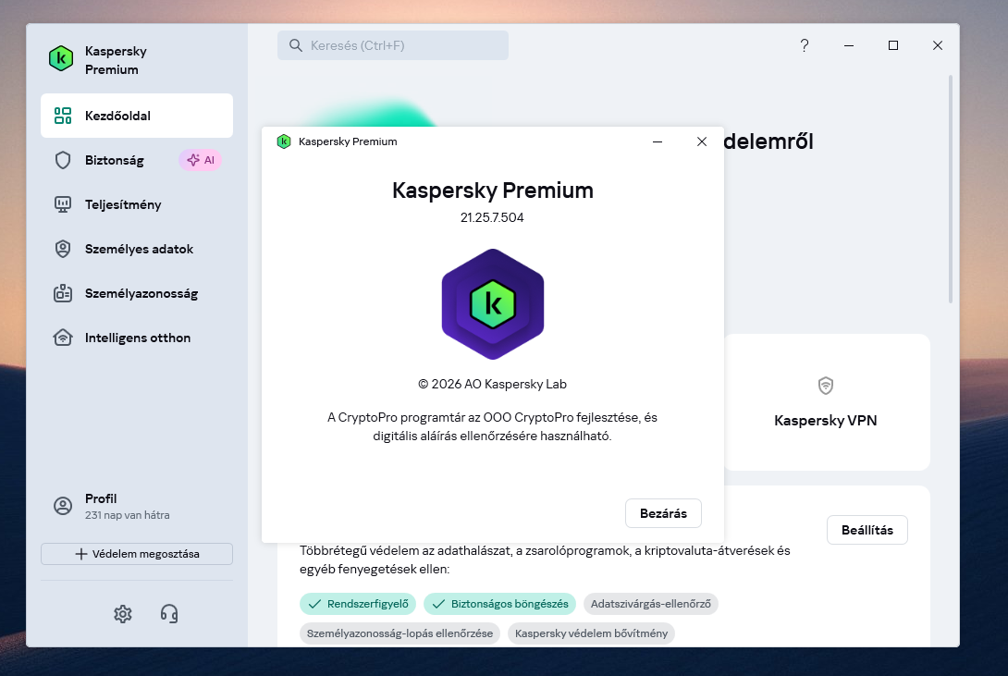Toggle the Rendszerfigyelő feature chip
This screenshot has height=676, width=1008.
coord(358,604)
